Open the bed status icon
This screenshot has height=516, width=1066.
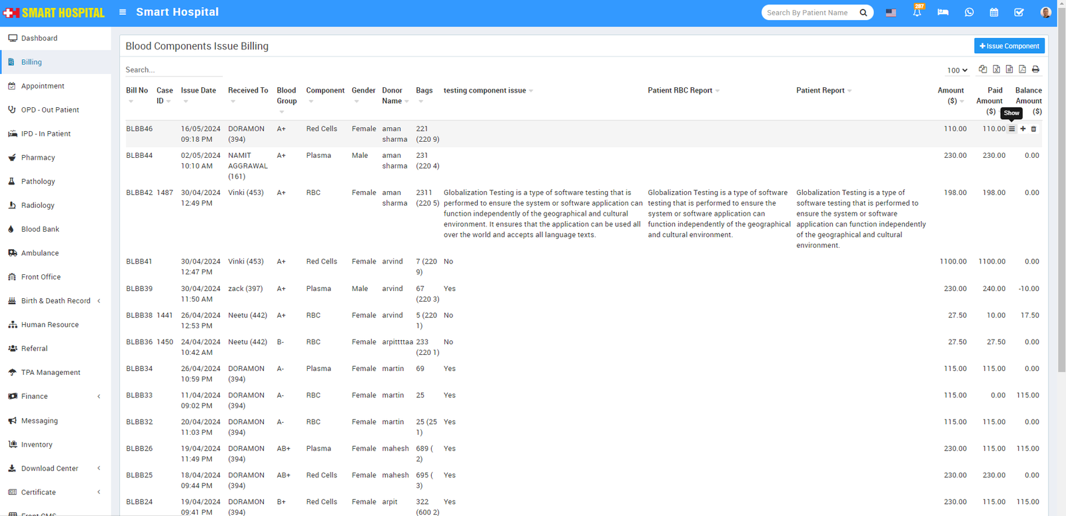tap(943, 13)
